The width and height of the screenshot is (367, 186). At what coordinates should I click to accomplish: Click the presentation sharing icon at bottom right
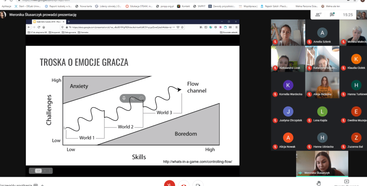click(347, 181)
